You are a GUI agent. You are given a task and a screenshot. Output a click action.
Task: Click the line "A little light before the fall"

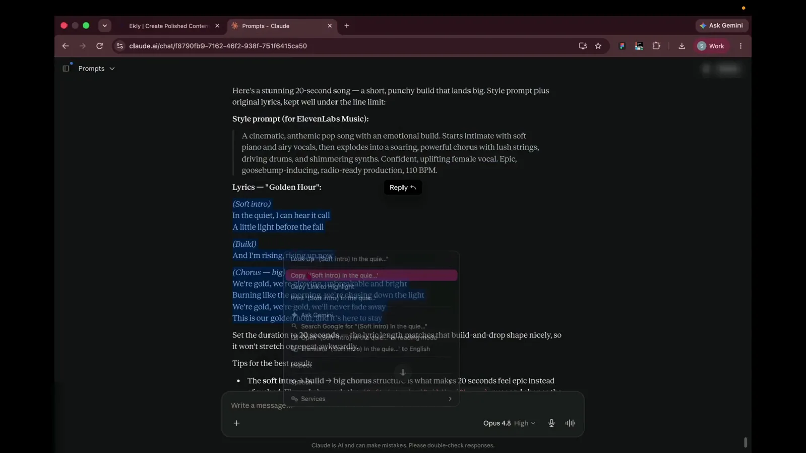point(278,227)
